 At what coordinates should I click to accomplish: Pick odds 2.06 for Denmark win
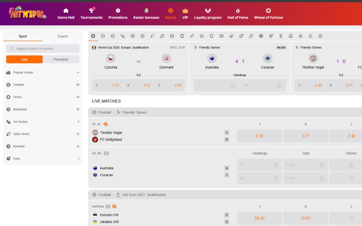pos(170,85)
